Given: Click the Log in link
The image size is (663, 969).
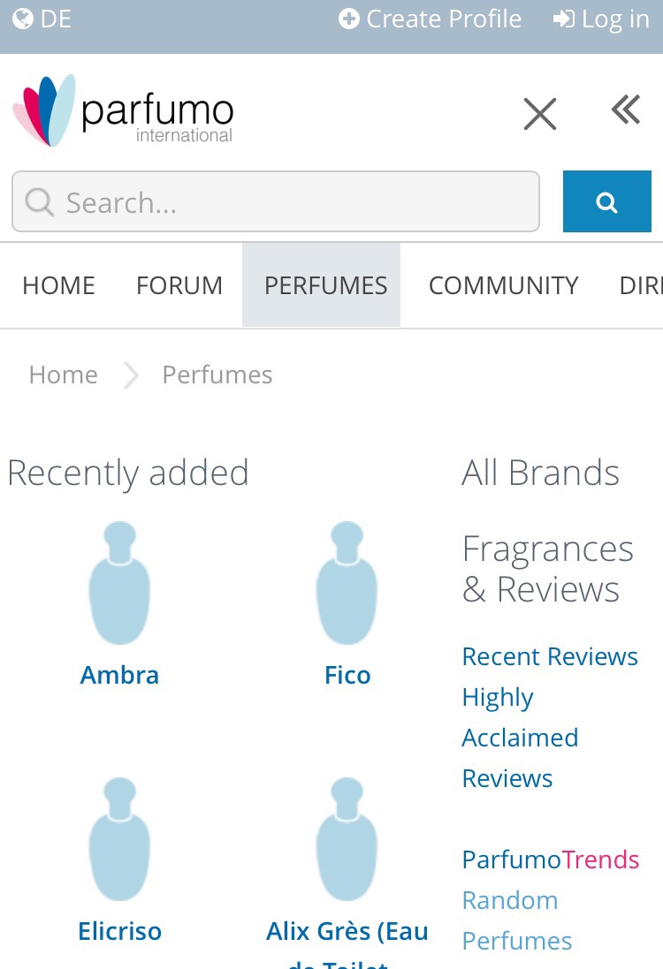Looking at the screenshot, I should (601, 19).
